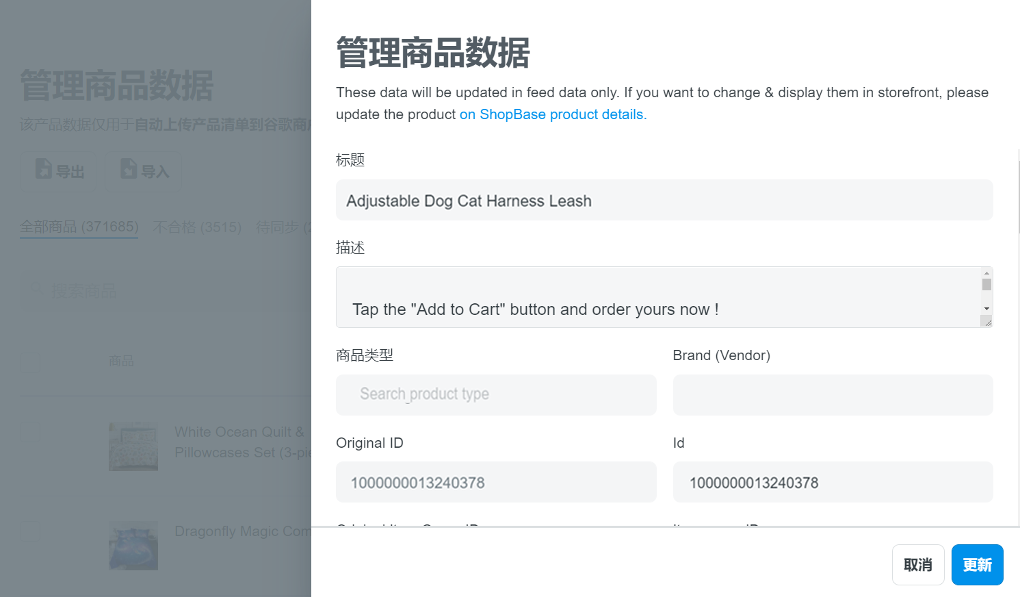Screen dimensions: 1020x597
Task: Click the 更新 (update) button
Action: coord(977,565)
